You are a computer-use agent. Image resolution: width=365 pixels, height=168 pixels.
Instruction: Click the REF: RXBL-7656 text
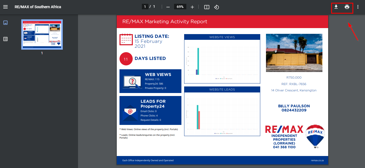pos(294,84)
